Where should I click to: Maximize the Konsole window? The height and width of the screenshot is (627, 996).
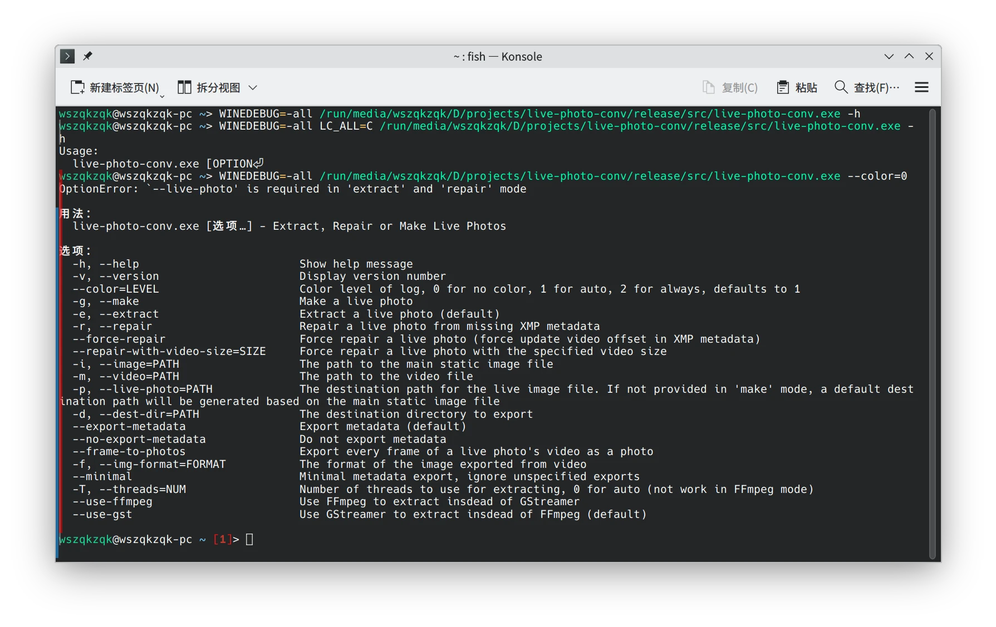[909, 56]
